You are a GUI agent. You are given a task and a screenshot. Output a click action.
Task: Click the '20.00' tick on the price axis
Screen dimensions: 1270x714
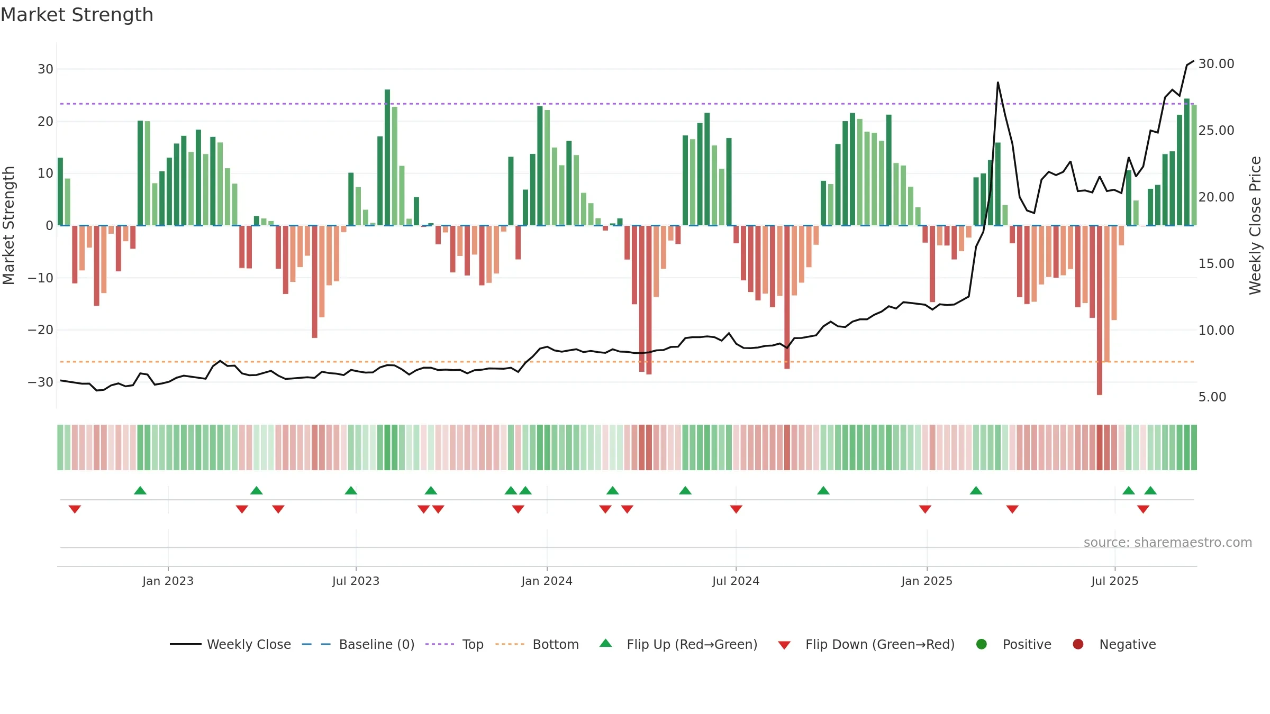[1216, 197]
